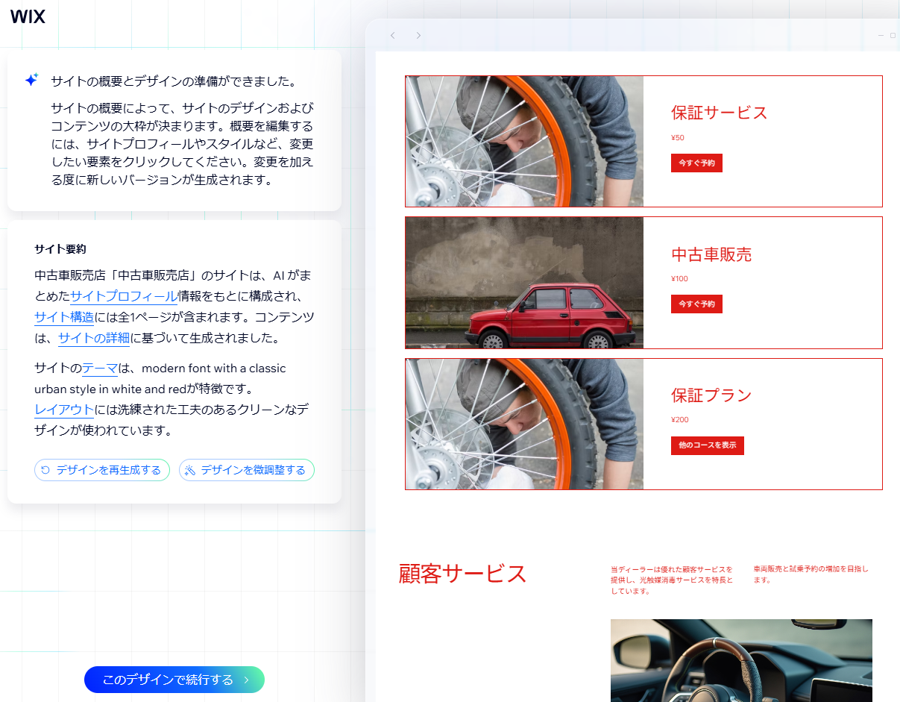The height and width of the screenshot is (702, 900).
Task: Click デザインを微調整する button
Action: pyautogui.click(x=247, y=470)
